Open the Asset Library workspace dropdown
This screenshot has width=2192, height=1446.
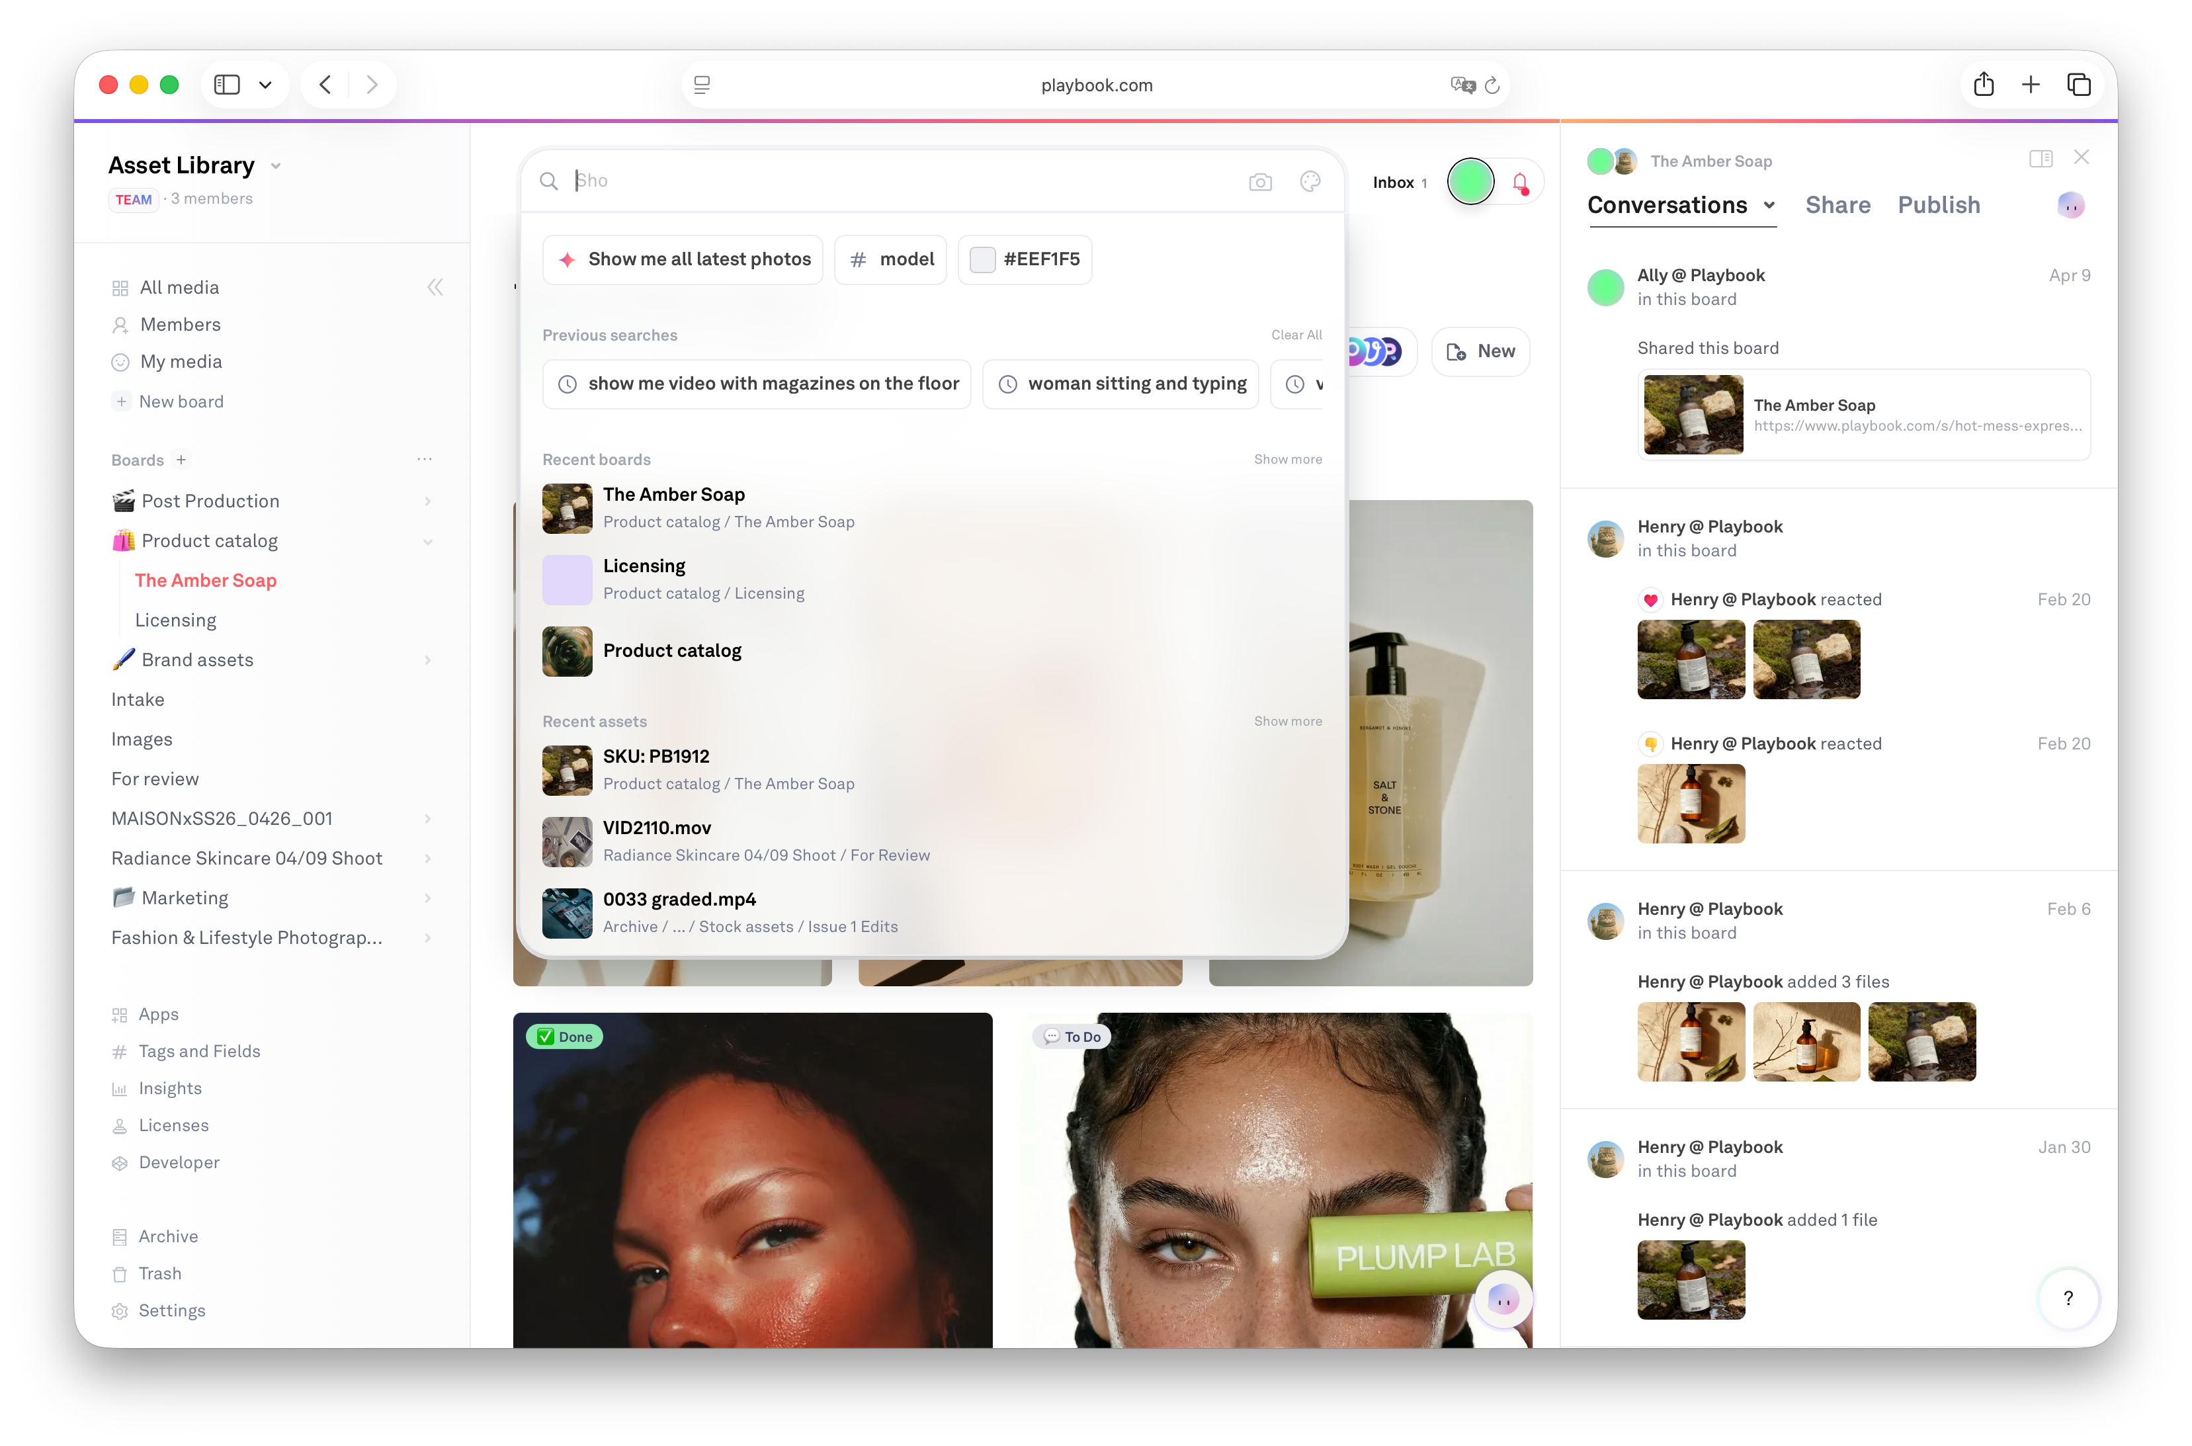[276, 166]
